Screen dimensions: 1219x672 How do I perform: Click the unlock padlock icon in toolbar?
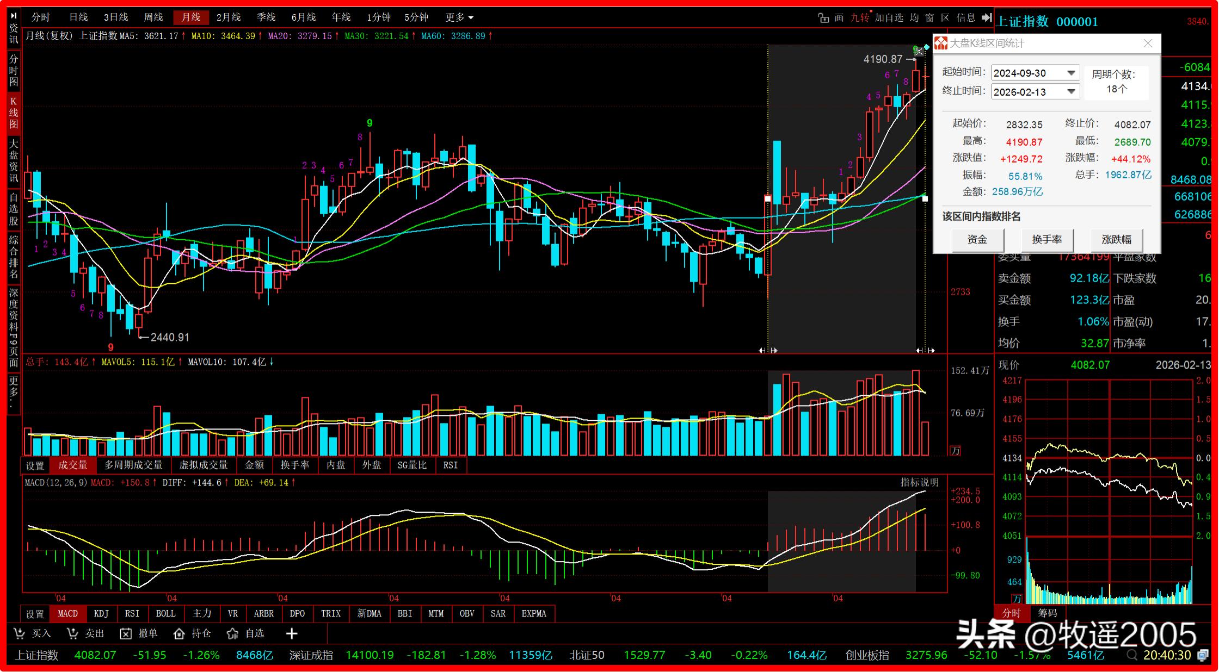[823, 18]
